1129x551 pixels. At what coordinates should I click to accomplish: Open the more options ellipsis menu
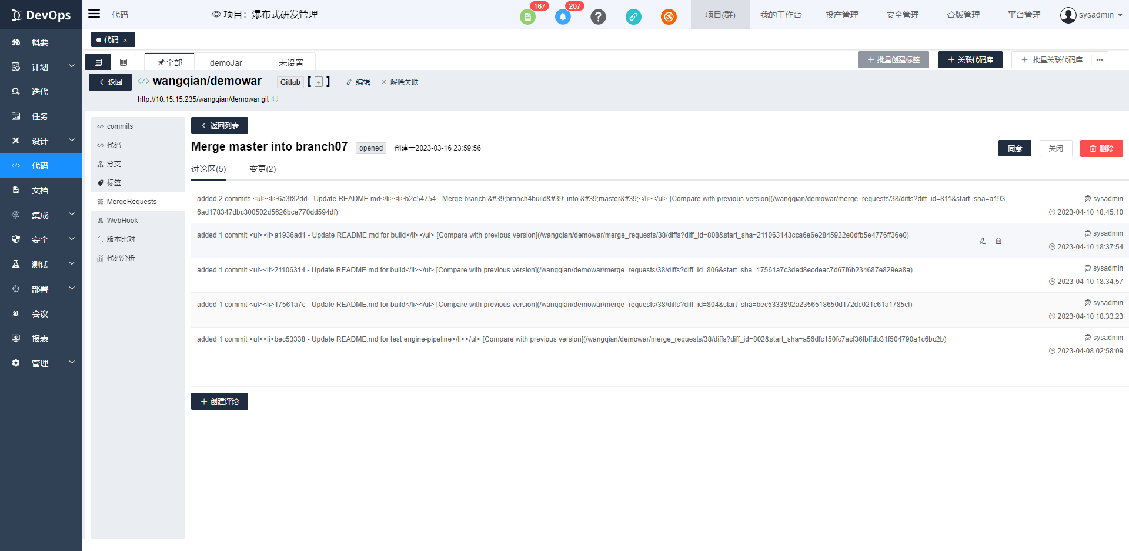click(1100, 60)
